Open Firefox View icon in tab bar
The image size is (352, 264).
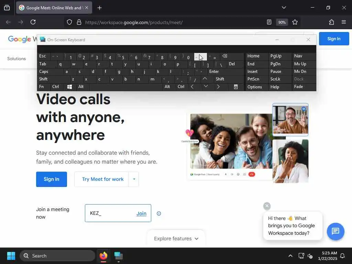click(x=7, y=8)
